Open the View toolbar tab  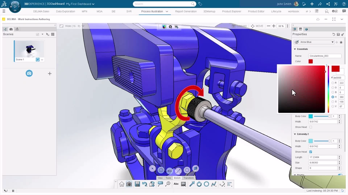coord(160,178)
